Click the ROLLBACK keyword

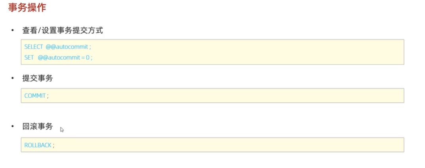tap(38, 145)
